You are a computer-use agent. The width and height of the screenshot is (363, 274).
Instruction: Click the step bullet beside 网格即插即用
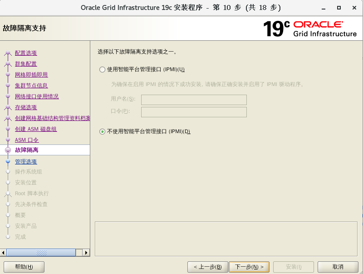[x=8, y=74]
